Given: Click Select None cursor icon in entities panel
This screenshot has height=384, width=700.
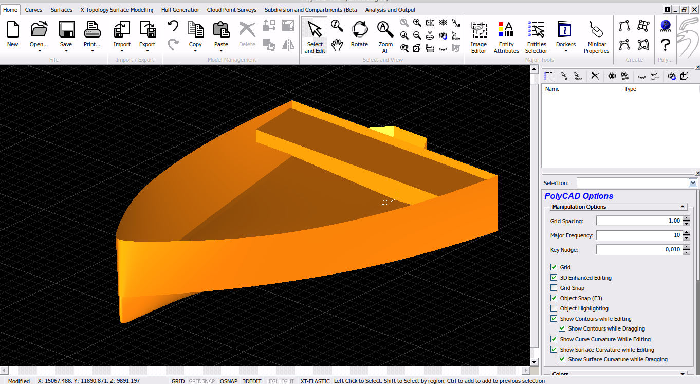Looking at the screenshot, I should [578, 76].
